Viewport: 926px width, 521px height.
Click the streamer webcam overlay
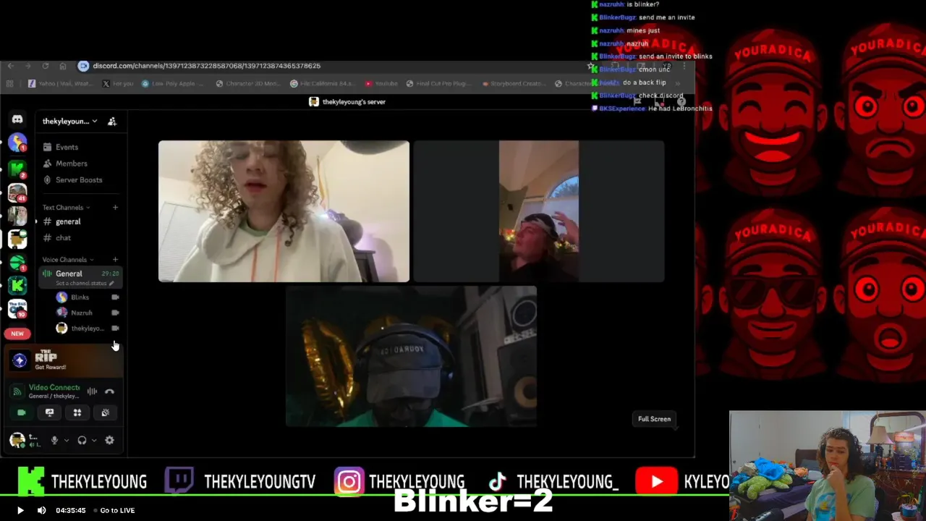point(828,466)
